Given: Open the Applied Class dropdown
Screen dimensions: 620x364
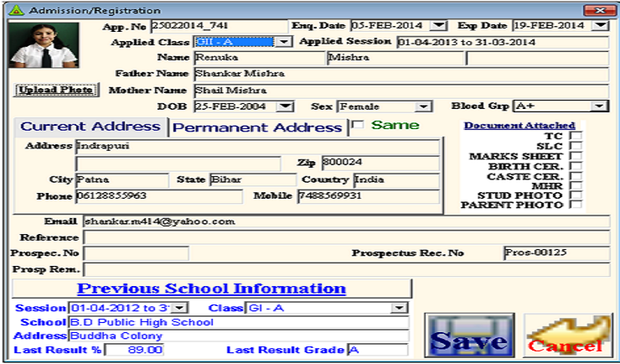Looking at the screenshot, I should click(284, 41).
